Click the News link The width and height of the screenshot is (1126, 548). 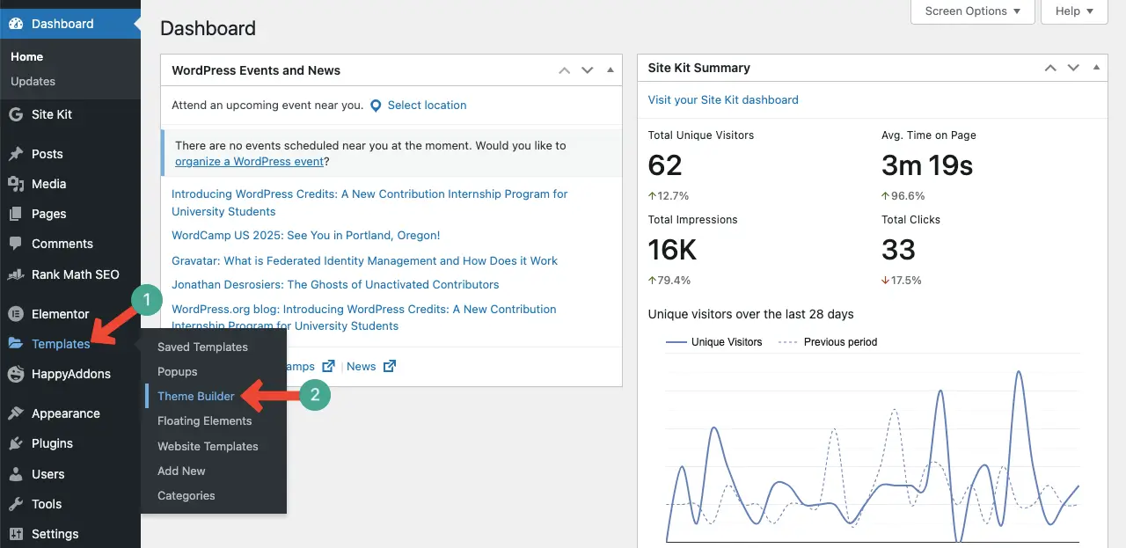[x=361, y=366]
